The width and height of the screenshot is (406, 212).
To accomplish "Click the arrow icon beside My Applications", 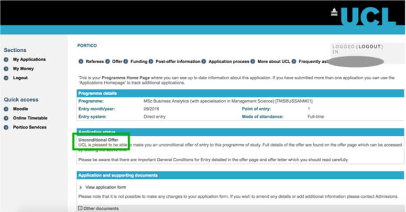I will (6, 60).
